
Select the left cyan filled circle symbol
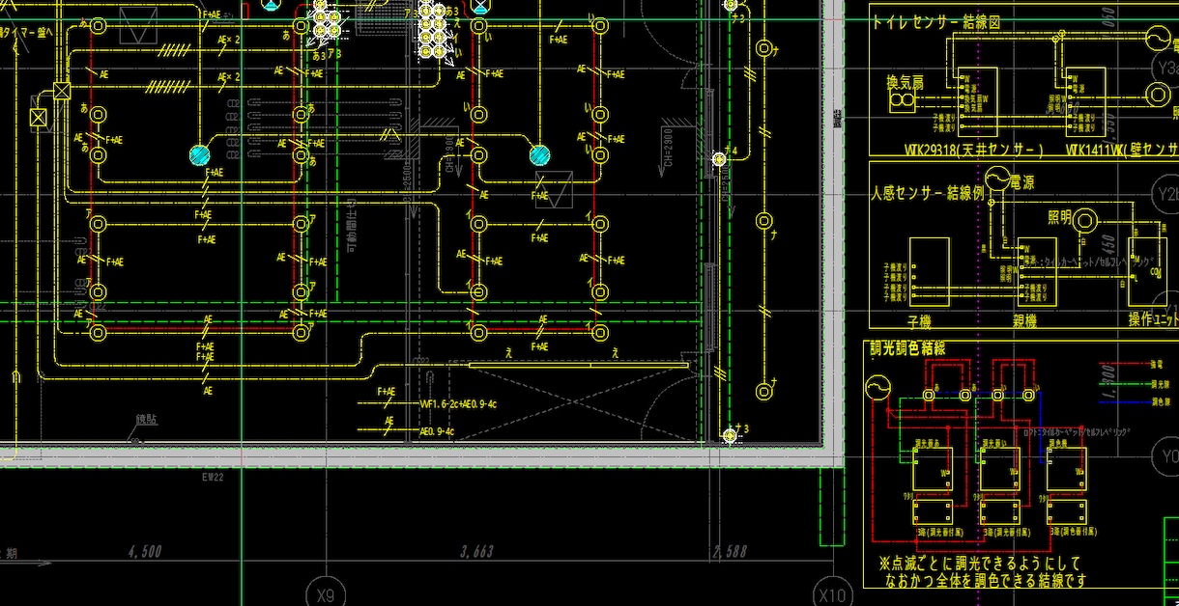[199, 154]
